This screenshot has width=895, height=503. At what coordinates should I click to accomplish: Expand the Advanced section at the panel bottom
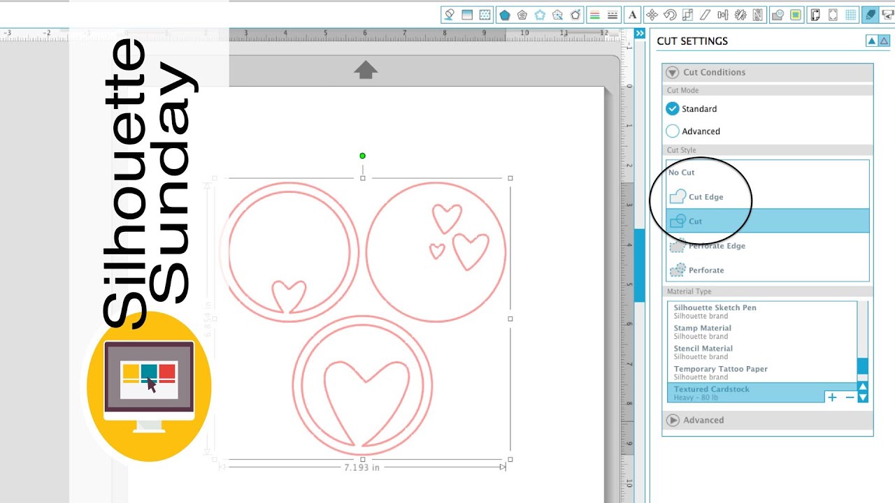click(x=673, y=420)
